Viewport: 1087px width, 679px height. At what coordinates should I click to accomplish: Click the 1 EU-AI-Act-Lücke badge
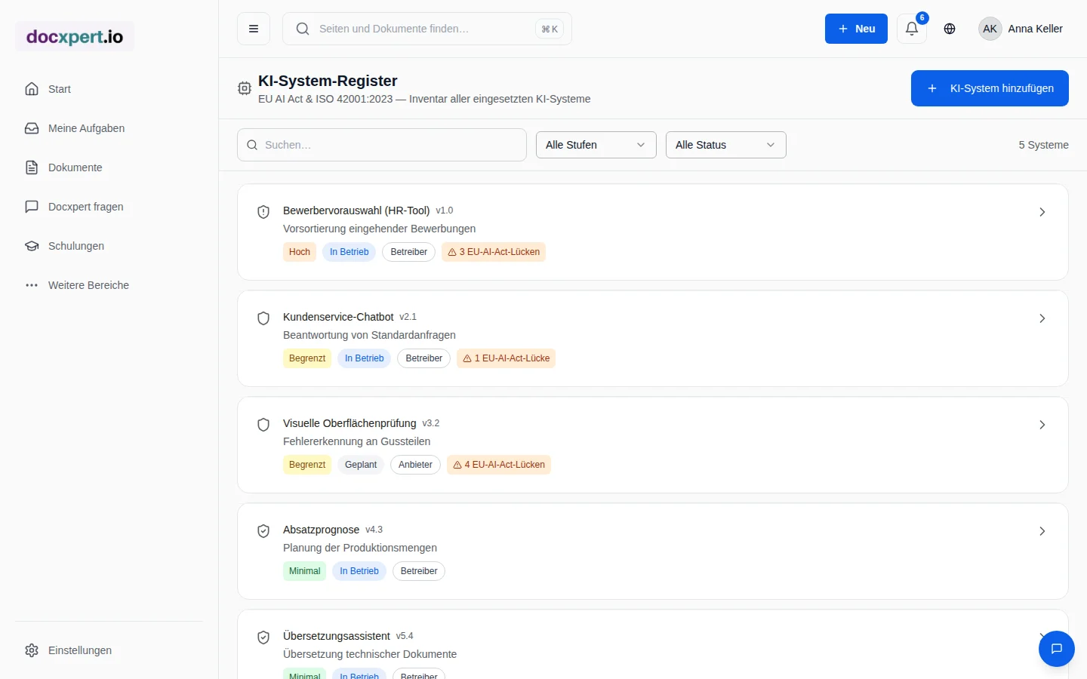click(x=506, y=358)
